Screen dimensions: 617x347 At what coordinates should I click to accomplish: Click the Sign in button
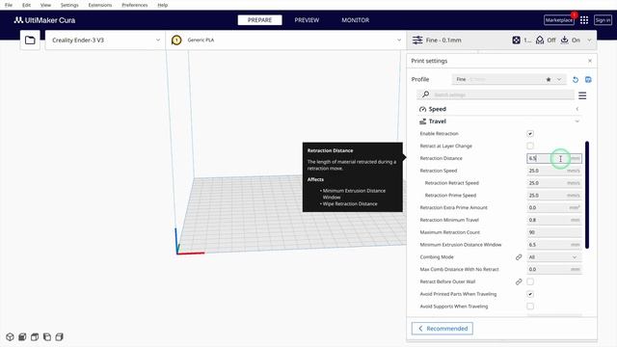603,20
